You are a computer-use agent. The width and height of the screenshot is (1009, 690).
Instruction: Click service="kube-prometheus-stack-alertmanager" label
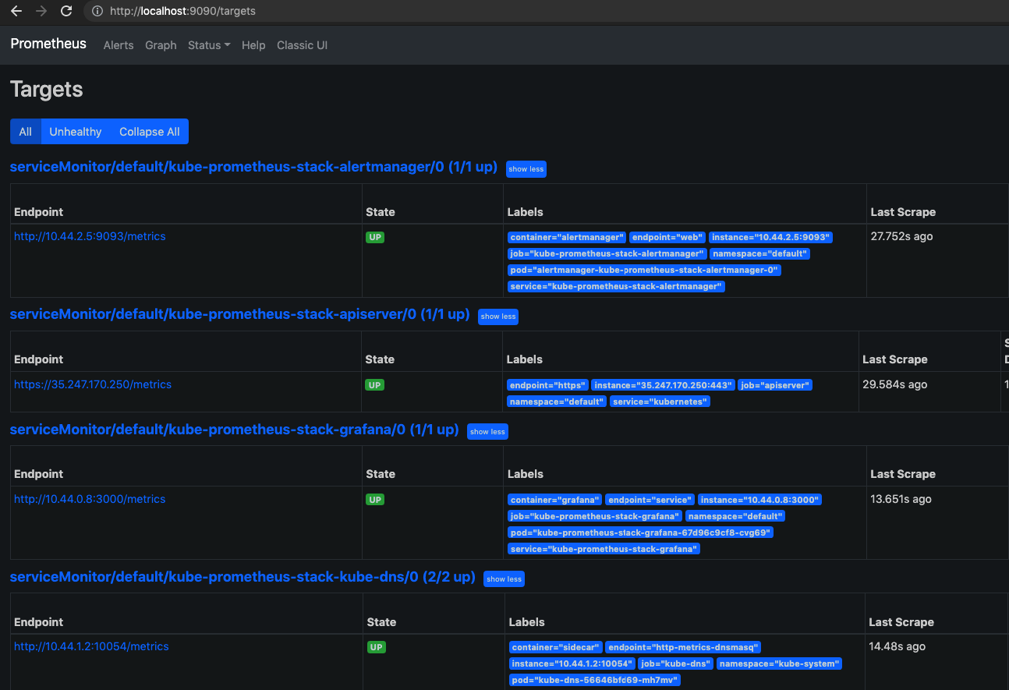pos(616,286)
